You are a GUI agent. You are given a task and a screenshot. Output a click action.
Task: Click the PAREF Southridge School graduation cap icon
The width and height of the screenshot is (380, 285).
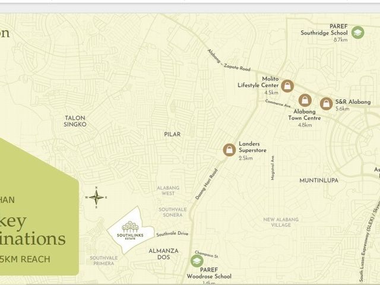[x=358, y=33]
